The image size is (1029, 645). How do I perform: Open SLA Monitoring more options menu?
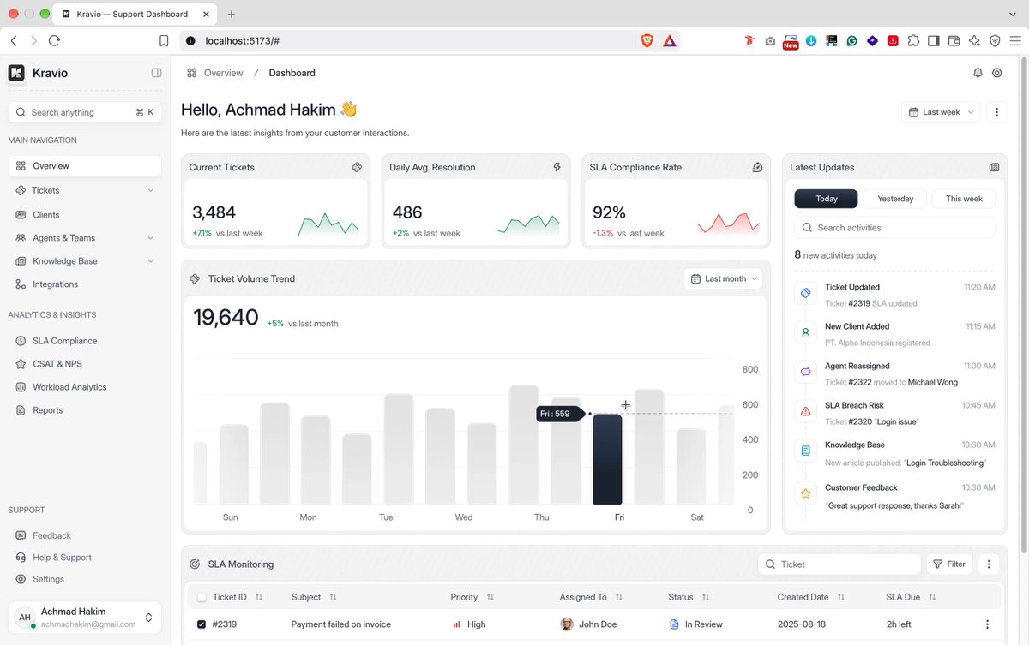(x=989, y=564)
